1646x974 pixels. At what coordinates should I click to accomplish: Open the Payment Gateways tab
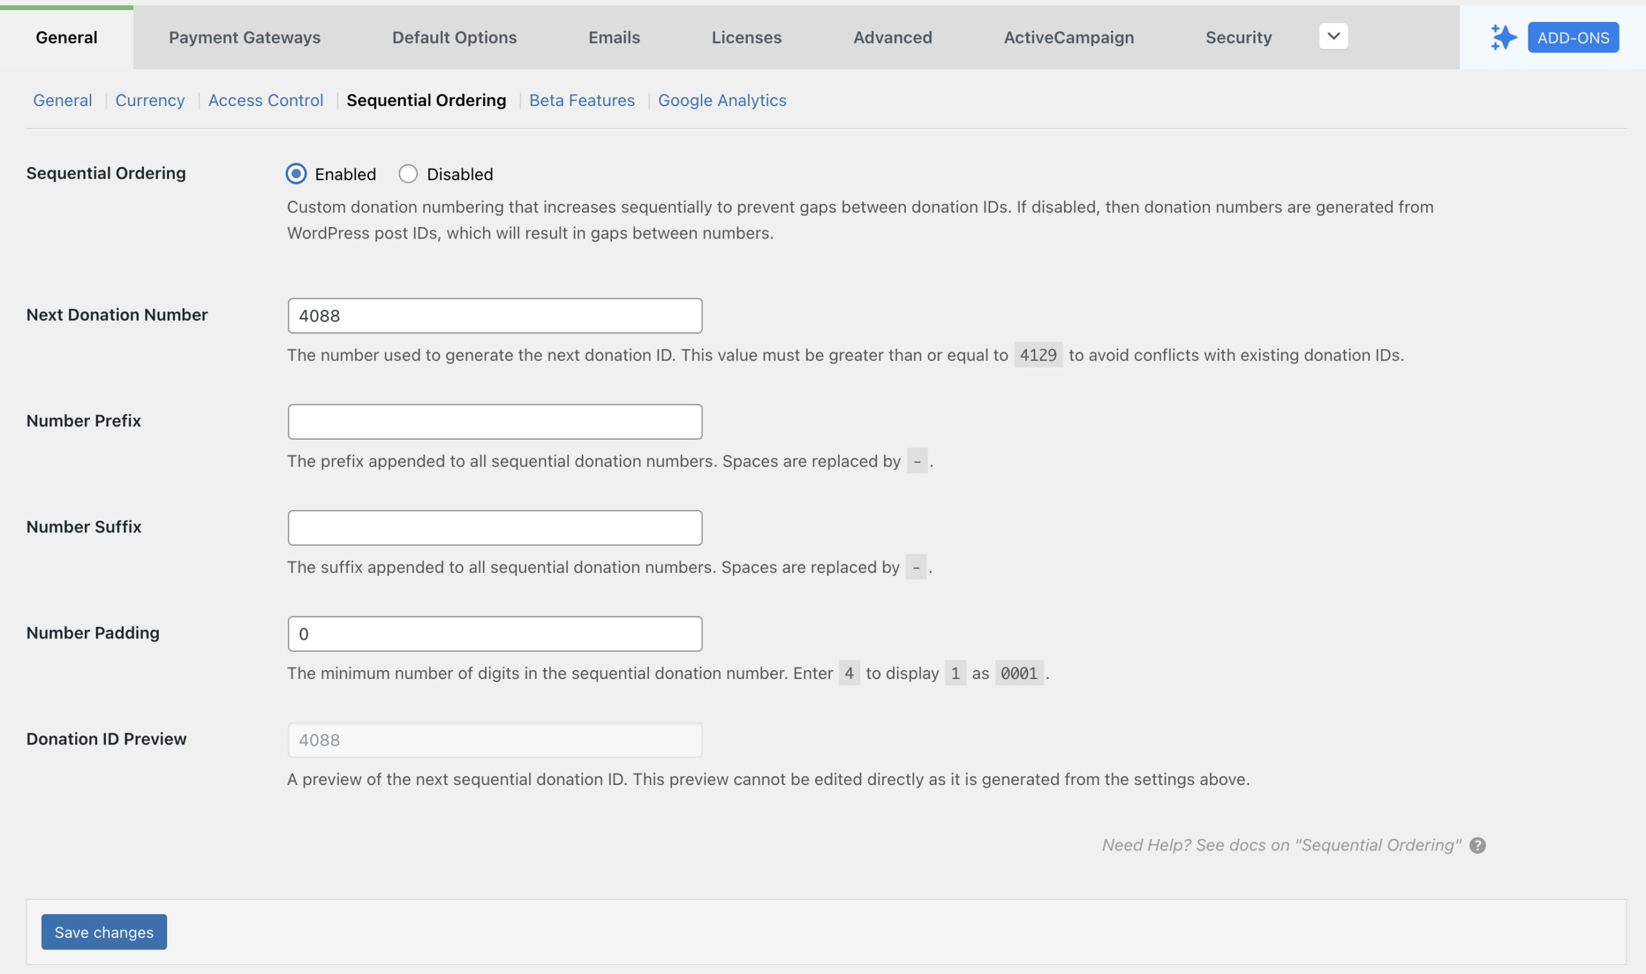(244, 37)
